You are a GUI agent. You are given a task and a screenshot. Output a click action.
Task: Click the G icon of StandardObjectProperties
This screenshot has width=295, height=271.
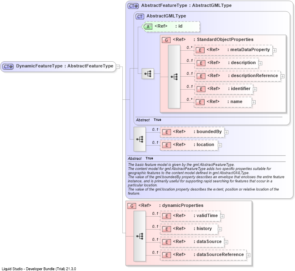coord(166,40)
